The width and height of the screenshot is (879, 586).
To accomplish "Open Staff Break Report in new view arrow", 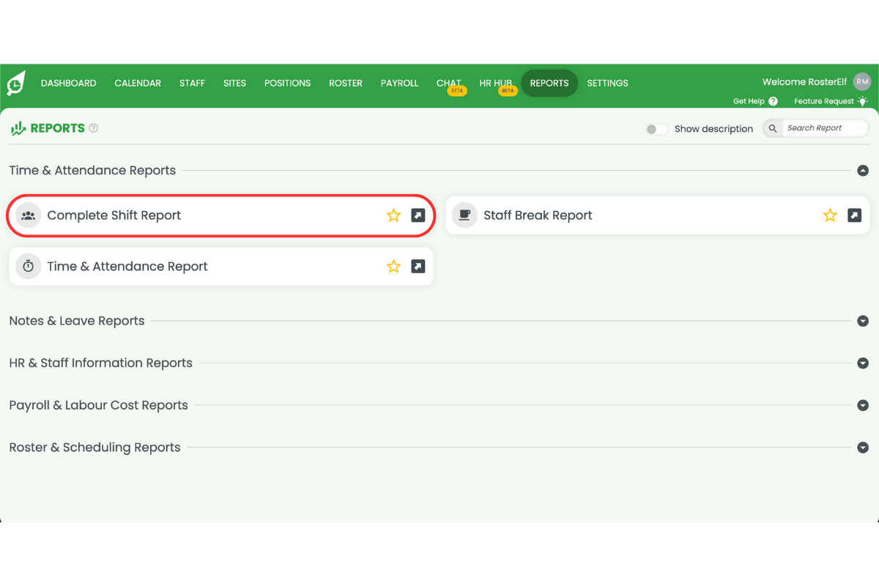I will tap(854, 215).
